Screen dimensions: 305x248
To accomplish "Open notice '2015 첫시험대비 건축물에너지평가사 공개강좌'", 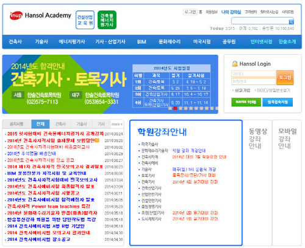I will coord(56,134).
